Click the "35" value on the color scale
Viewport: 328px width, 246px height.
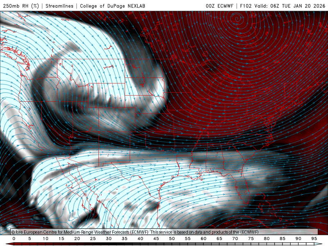tap(125, 239)
